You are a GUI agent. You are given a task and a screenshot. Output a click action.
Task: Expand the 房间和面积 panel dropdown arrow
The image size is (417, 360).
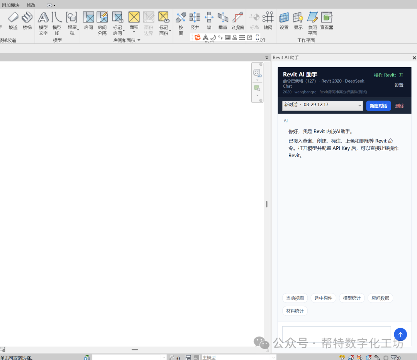139,40
